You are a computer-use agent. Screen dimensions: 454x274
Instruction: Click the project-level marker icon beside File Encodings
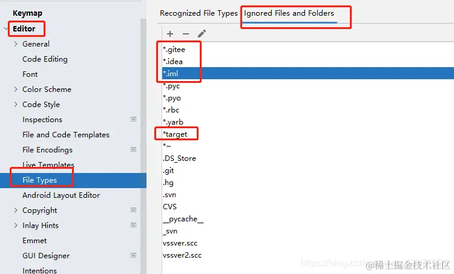coord(134,149)
